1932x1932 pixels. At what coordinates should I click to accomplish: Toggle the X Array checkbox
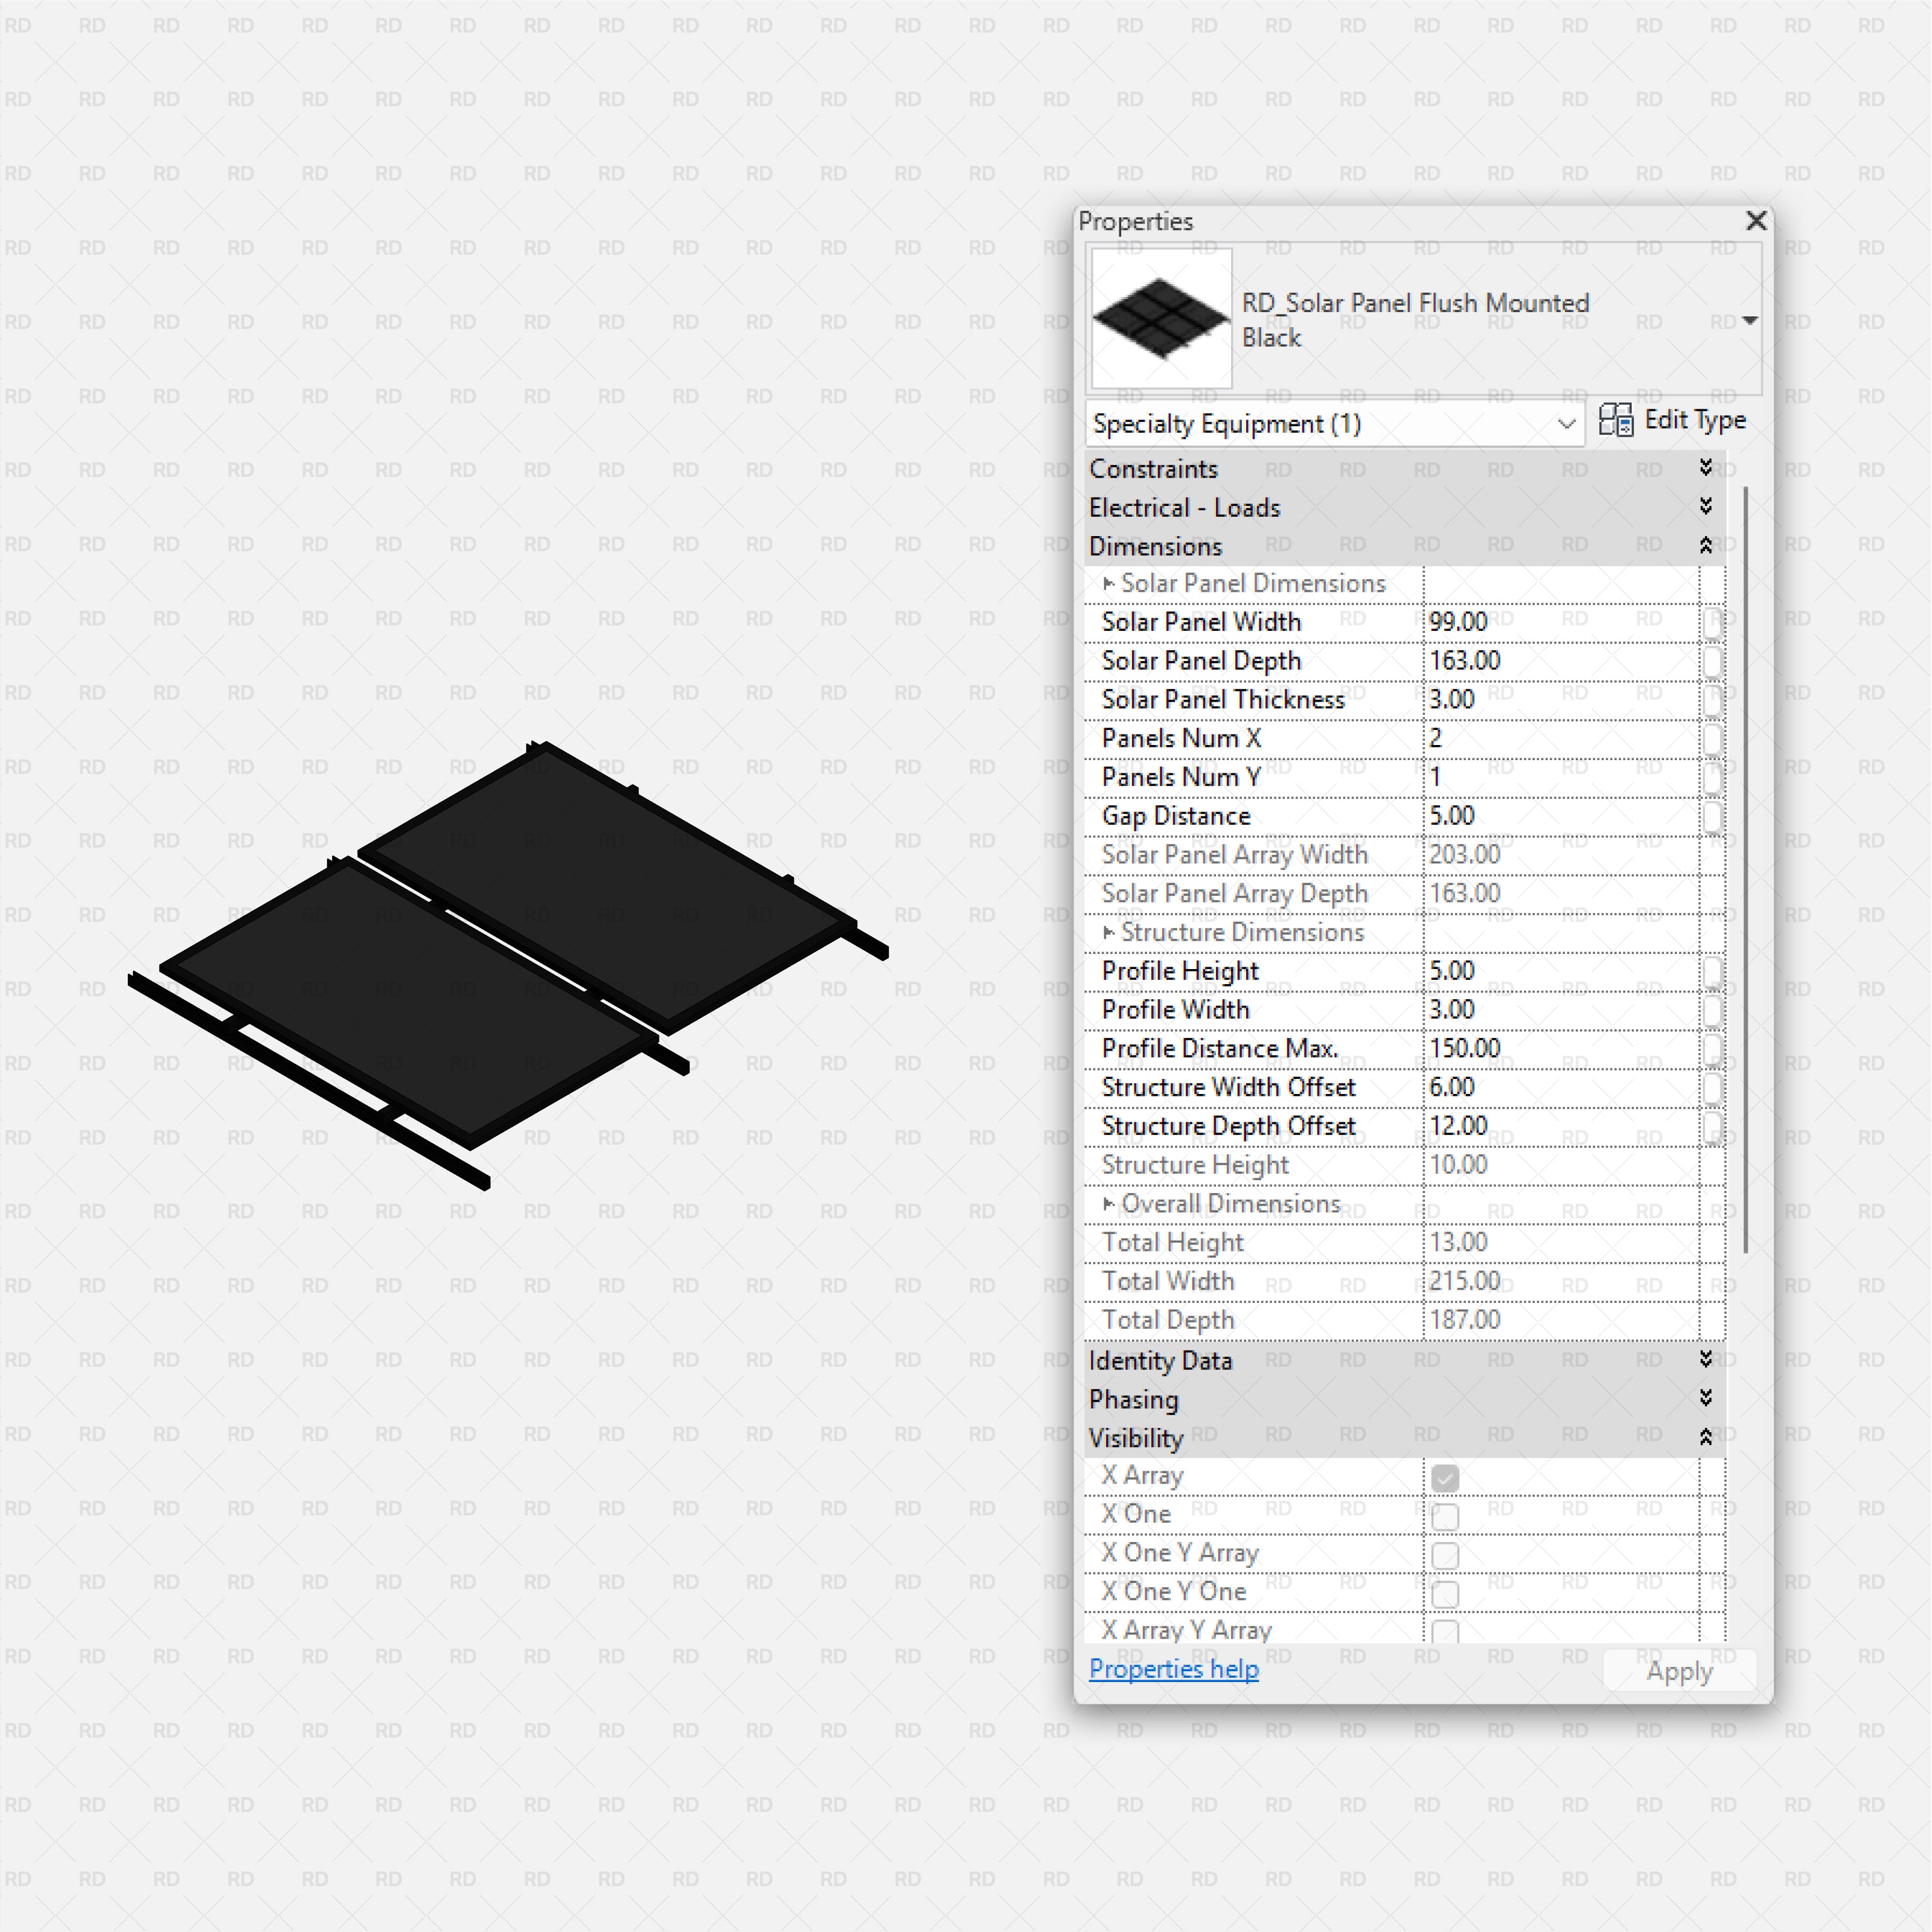(x=1445, y=1478)
